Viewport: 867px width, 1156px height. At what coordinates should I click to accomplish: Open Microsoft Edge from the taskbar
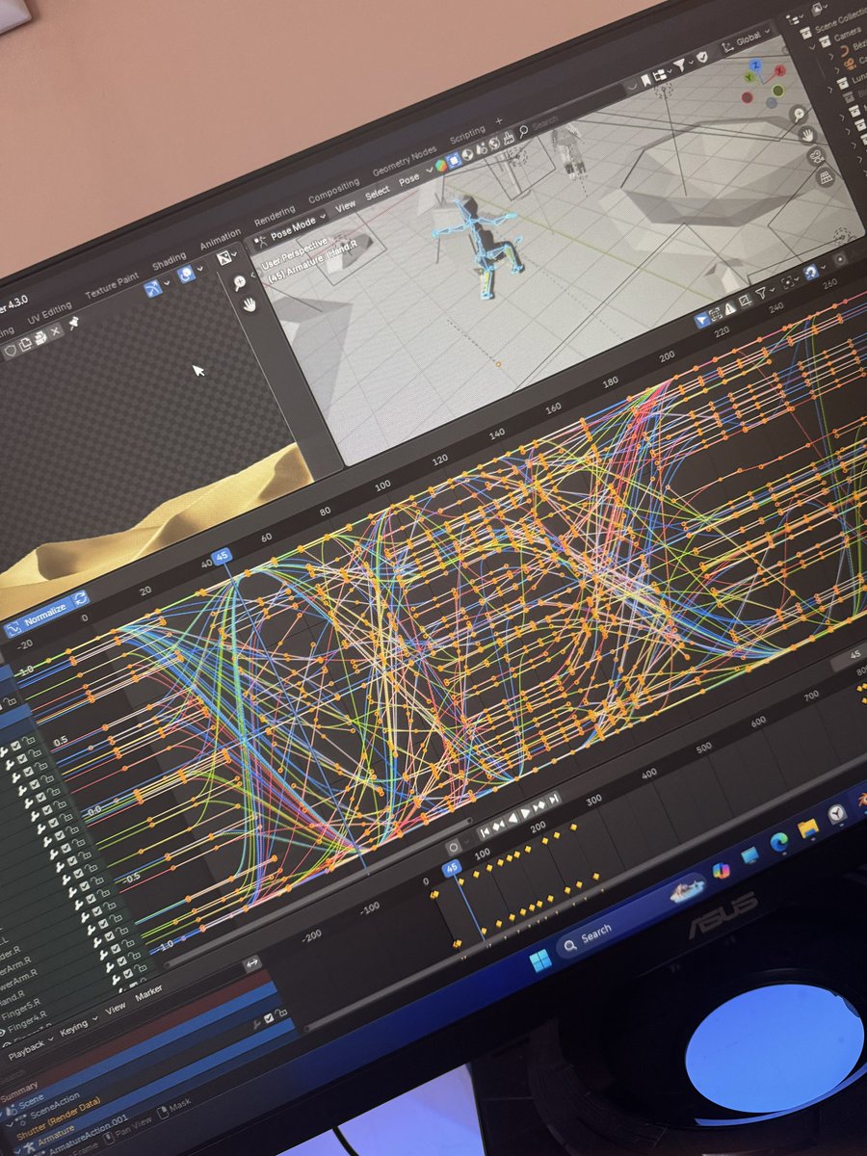coord(777,842)
